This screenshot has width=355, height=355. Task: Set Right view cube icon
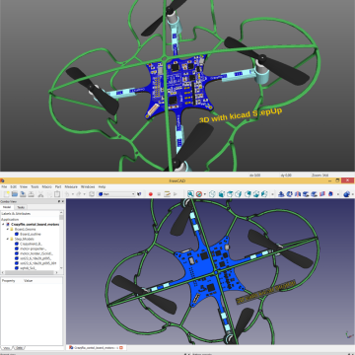[239, 194]
